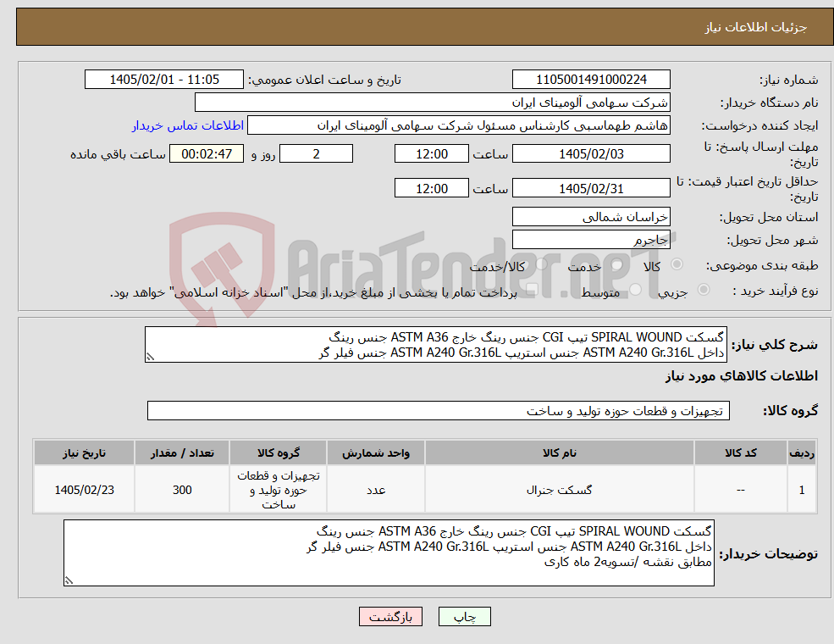This screenshot has width=834, height=644.
Task: Click the تاریخ نیاز column header
Action: pos(84,453)
